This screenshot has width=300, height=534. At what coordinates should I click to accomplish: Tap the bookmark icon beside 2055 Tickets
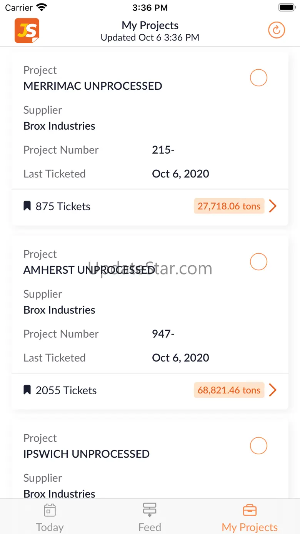tap(27, 390)
